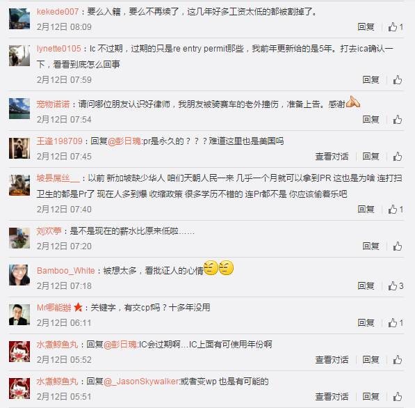Like Bamboo_White's comment showing 3 likes
The height and width of the screenshot is (408, 415).
click(396, 285)
